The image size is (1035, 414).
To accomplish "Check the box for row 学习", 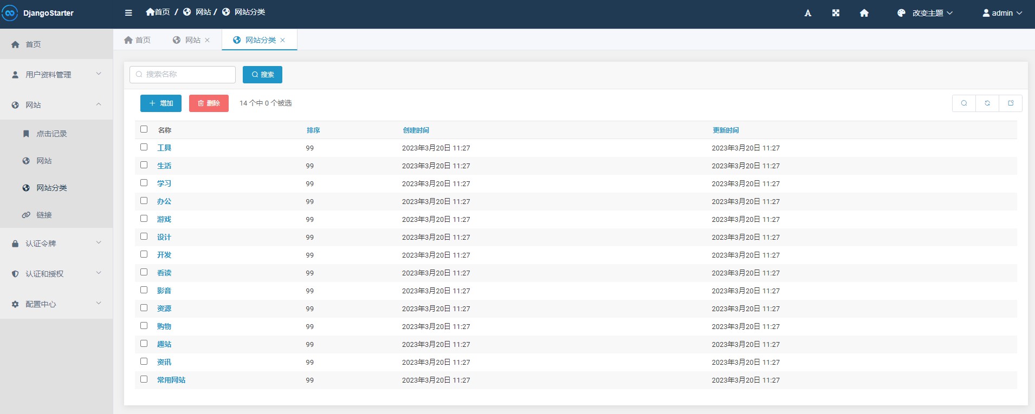I will pos(144,183).
